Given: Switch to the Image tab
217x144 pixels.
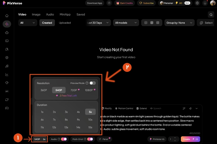Looking at the screenshot, I should coord(36,14).
